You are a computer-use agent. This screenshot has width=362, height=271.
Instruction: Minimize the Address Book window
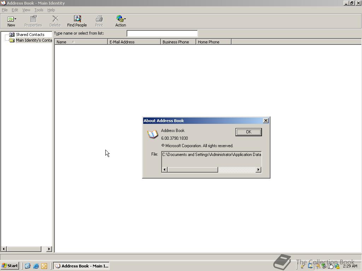346,3
